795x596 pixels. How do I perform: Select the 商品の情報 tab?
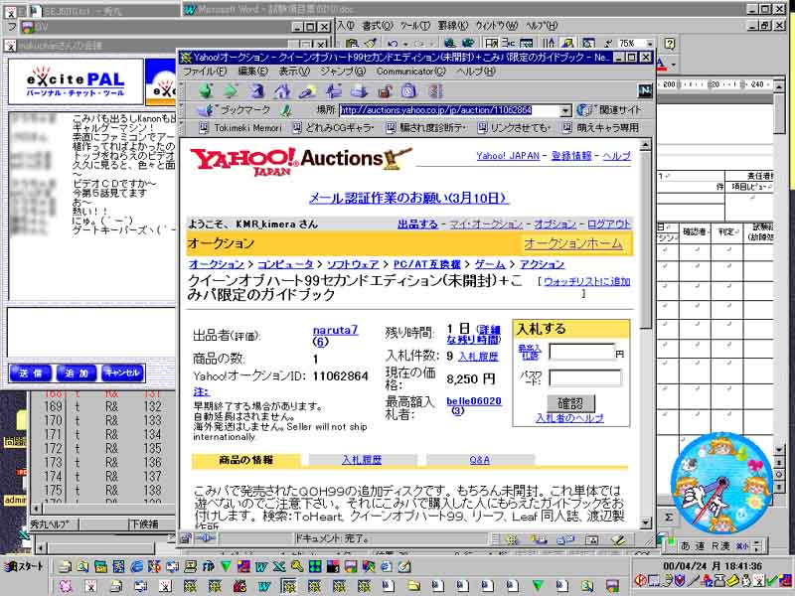245,460
